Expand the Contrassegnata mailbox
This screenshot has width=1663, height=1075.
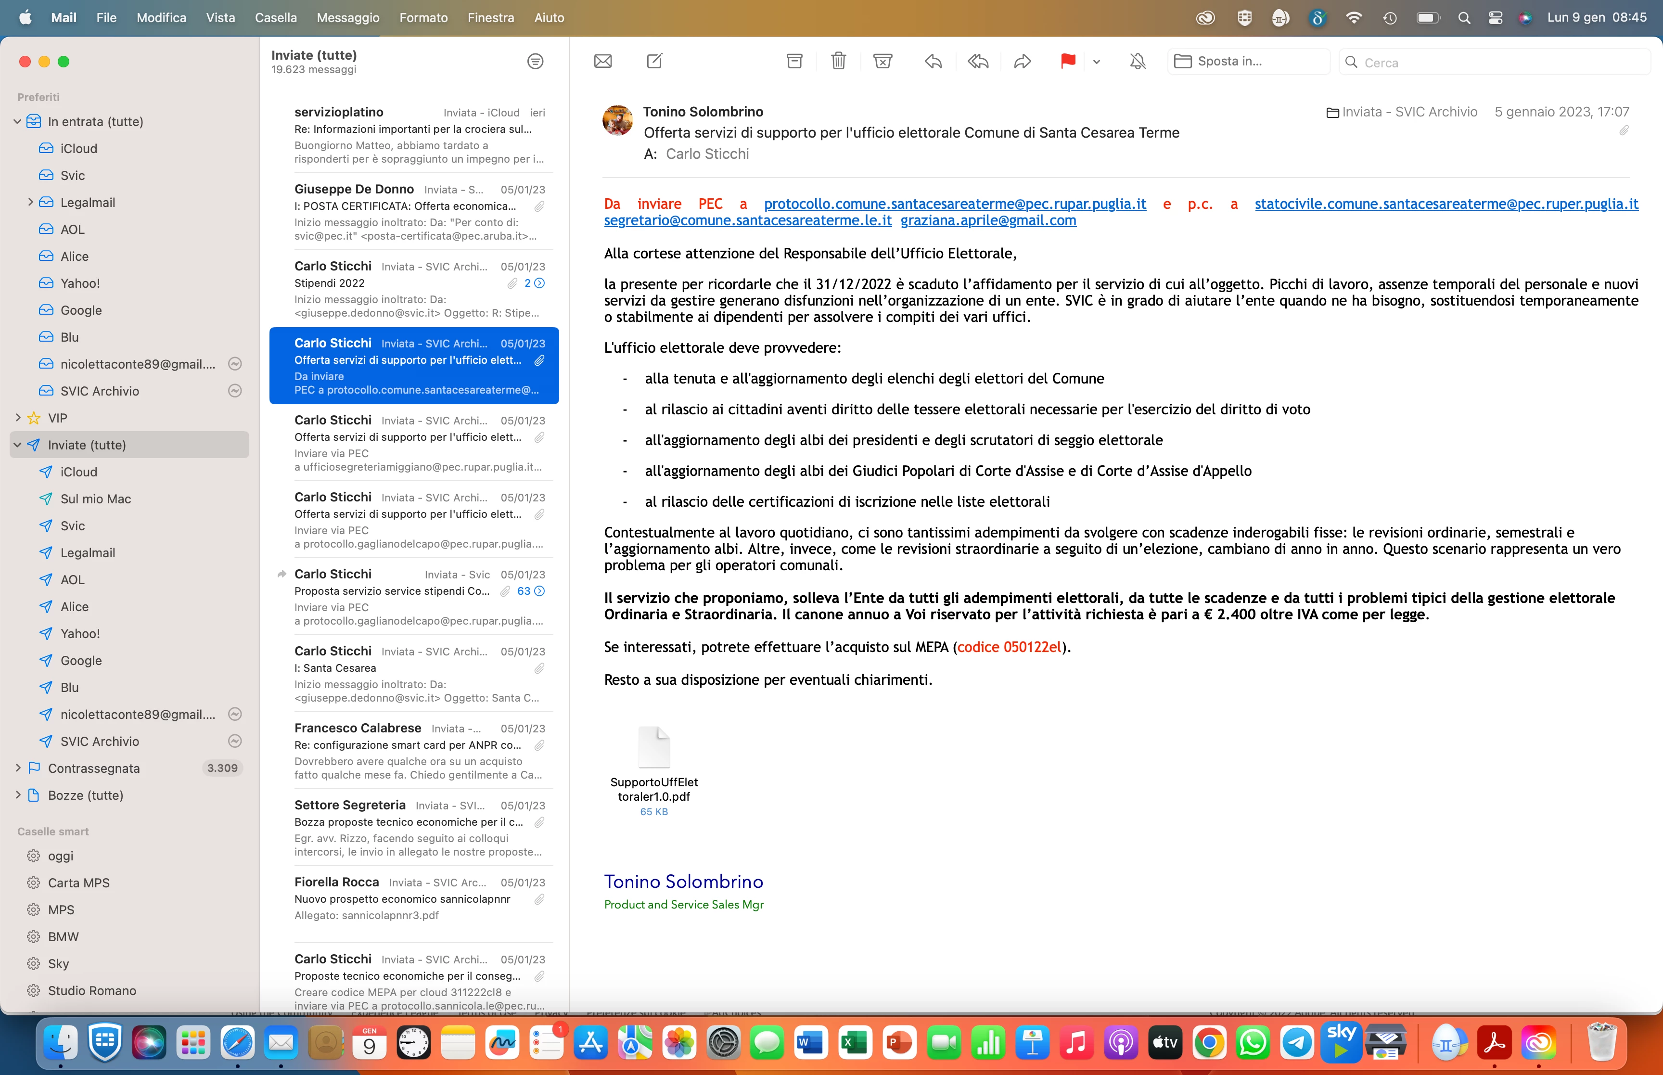tap(18, 768)
